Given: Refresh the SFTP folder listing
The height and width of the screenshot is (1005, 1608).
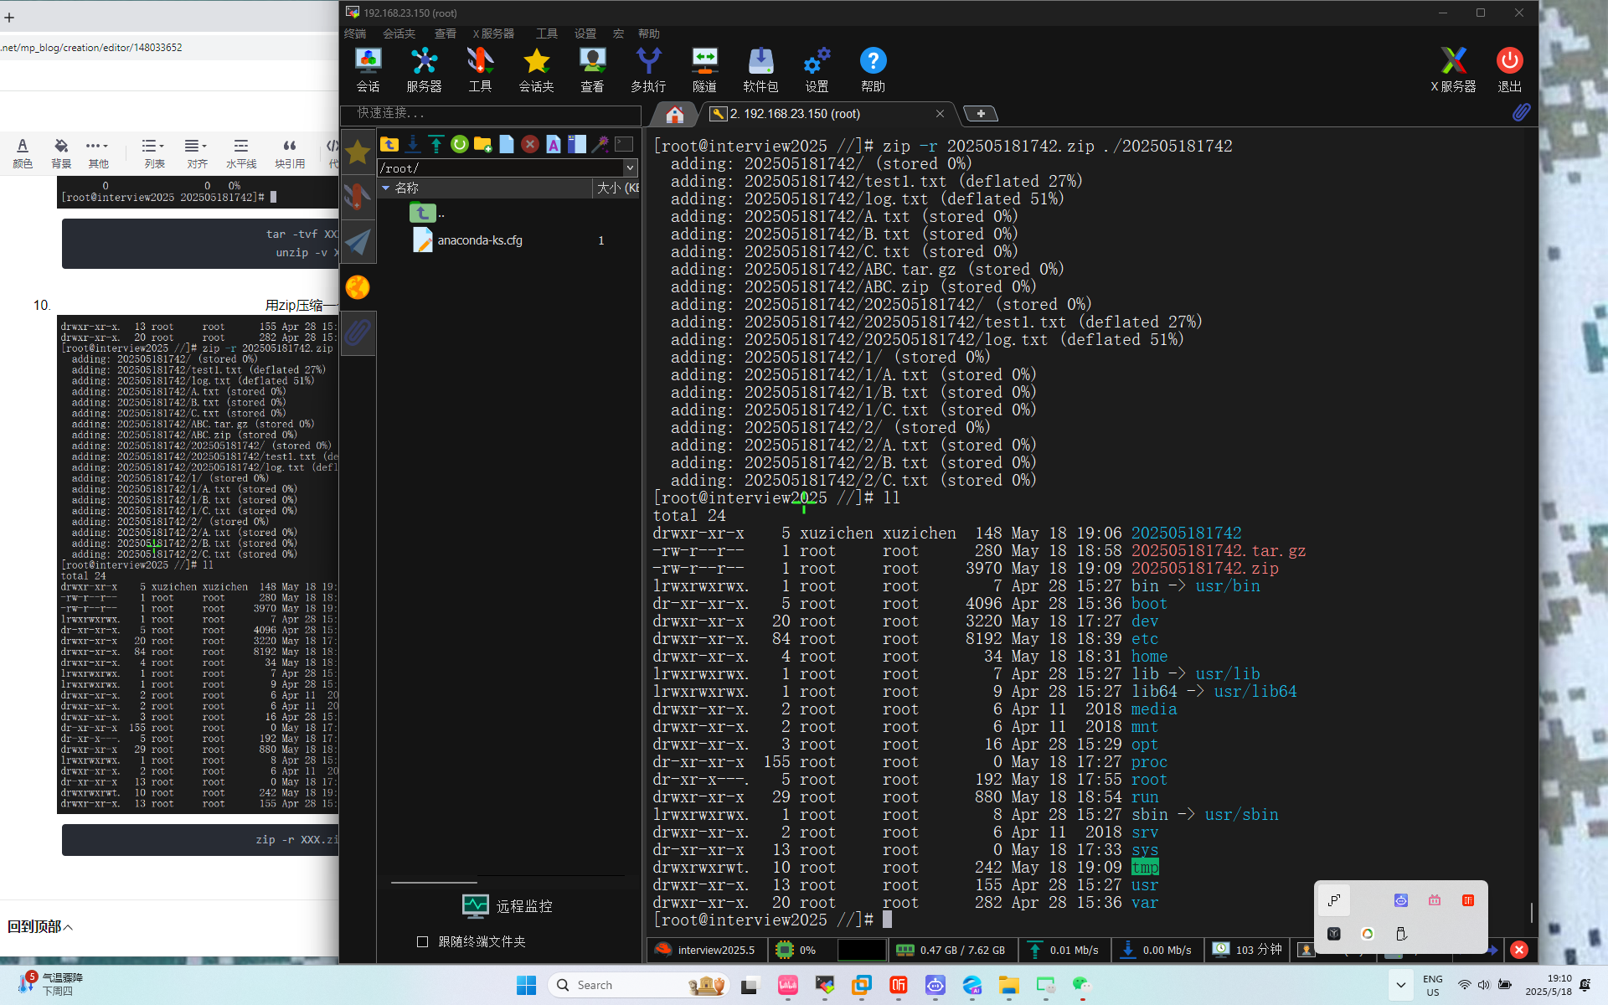Looking at the screenshot, I should [459, 144].
